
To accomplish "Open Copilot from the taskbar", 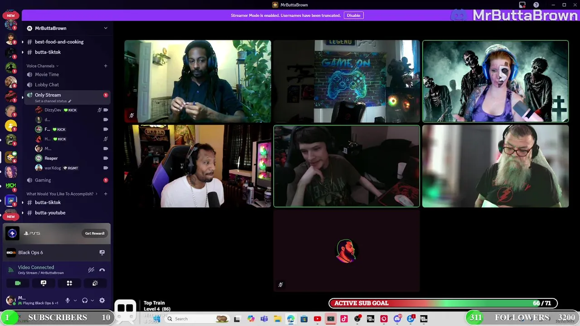I will (251, 319).
